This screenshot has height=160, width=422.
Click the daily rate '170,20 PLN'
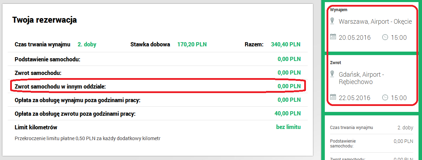pyautogui.click(x=192, y=45)
